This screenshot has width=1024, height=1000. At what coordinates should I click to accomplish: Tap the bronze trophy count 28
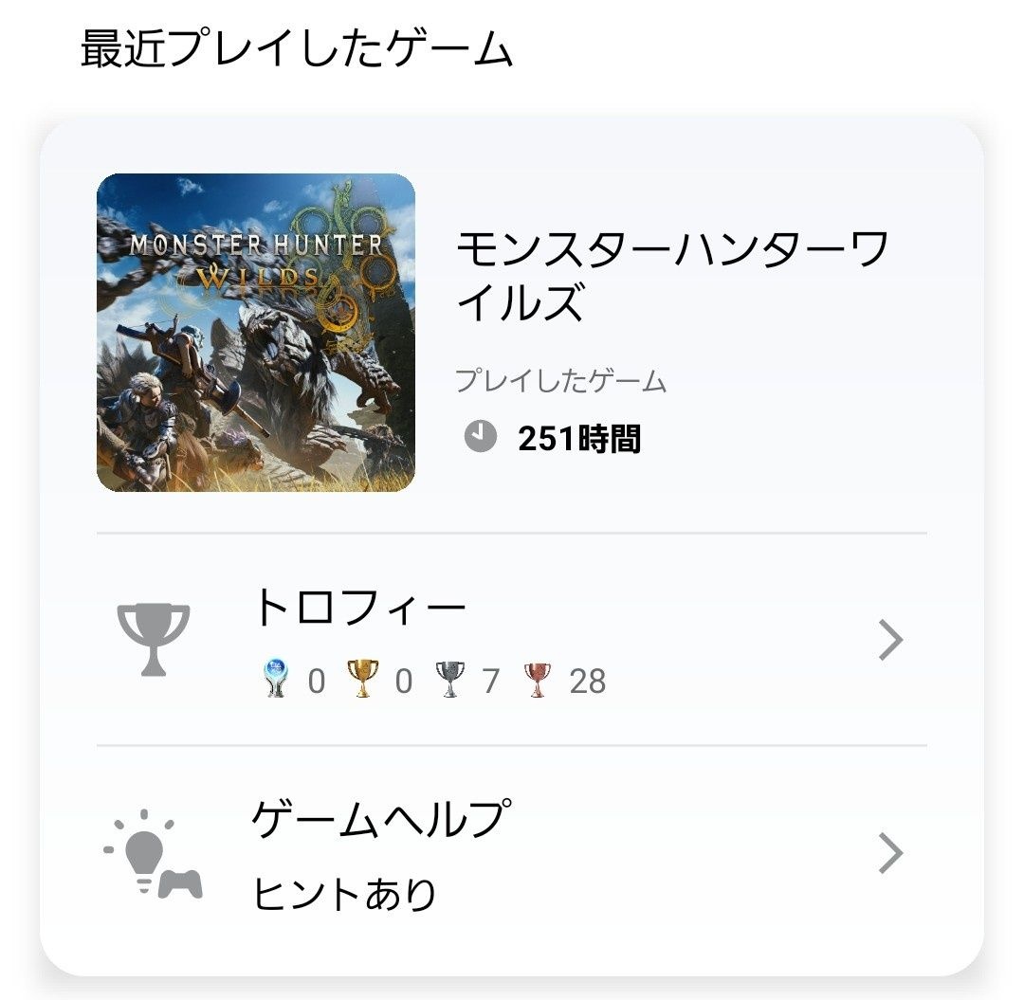click(588, 682)
